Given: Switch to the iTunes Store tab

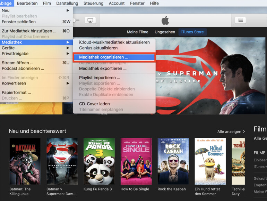Looking at the screenshot, I should click(192, 32).
